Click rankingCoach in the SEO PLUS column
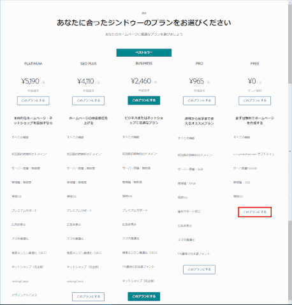Image resolution: width=292 pixels, height=305 pixels. click(75, 281)
